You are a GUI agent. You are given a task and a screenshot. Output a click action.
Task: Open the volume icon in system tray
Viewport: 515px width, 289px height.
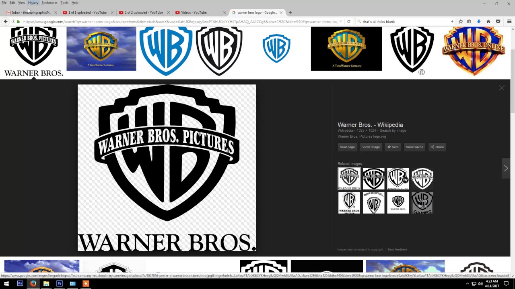480,284
